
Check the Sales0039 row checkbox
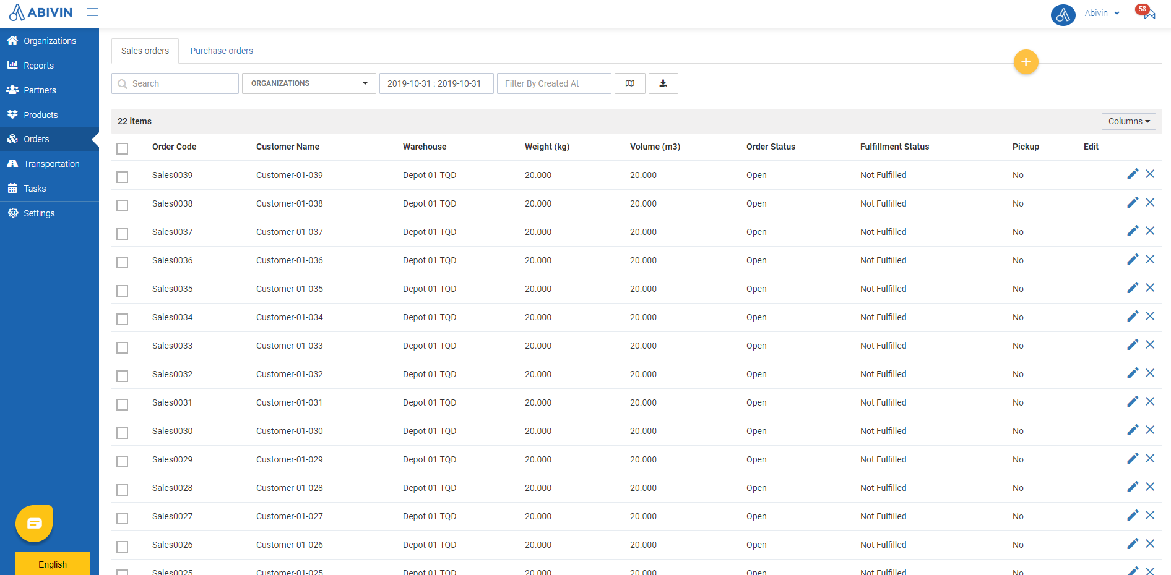click(x=123, y=177)
